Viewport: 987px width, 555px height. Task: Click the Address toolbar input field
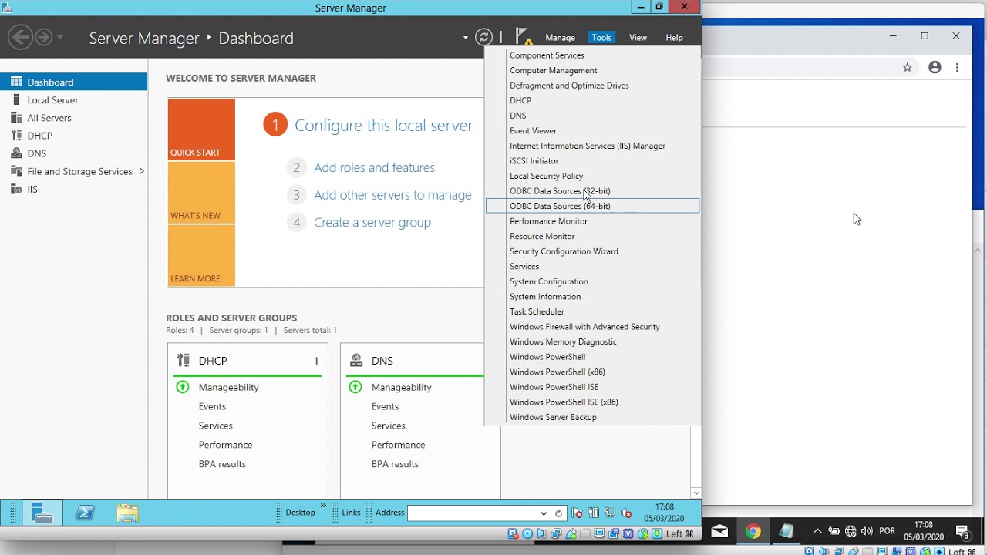473,513
